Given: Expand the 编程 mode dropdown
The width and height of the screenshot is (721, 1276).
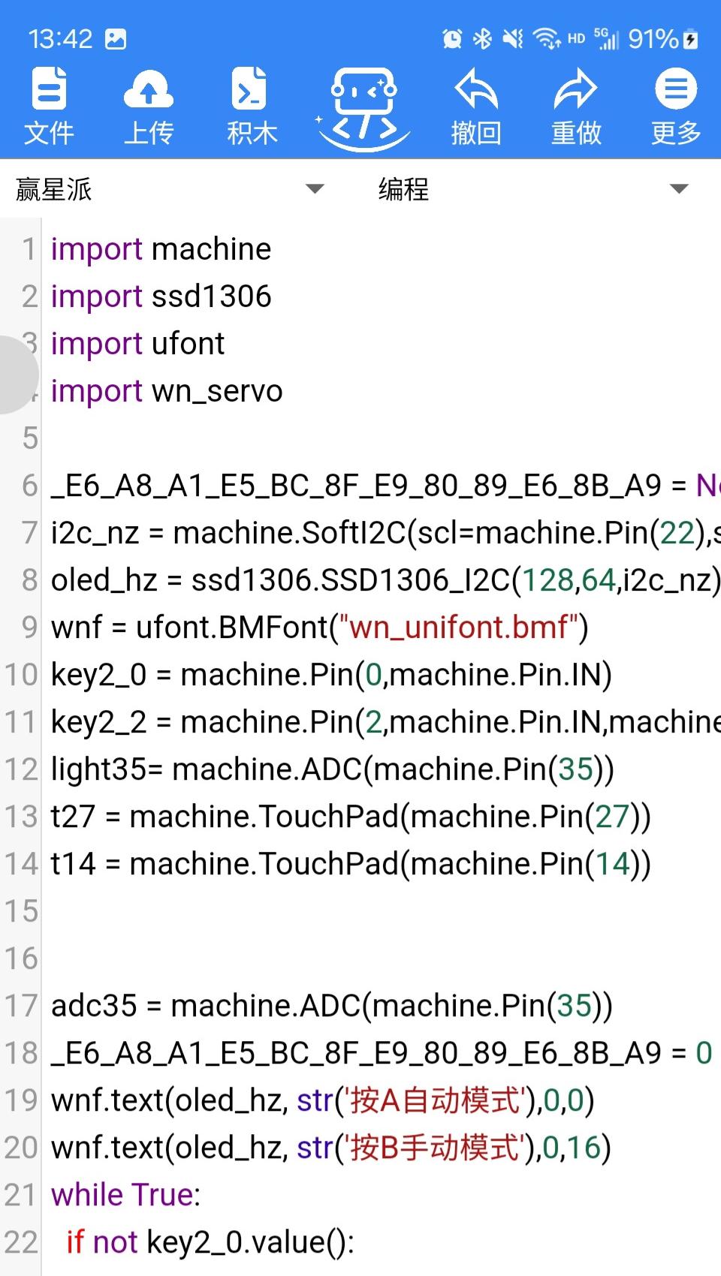Looking at the screenshot, I should pos(678,188).
